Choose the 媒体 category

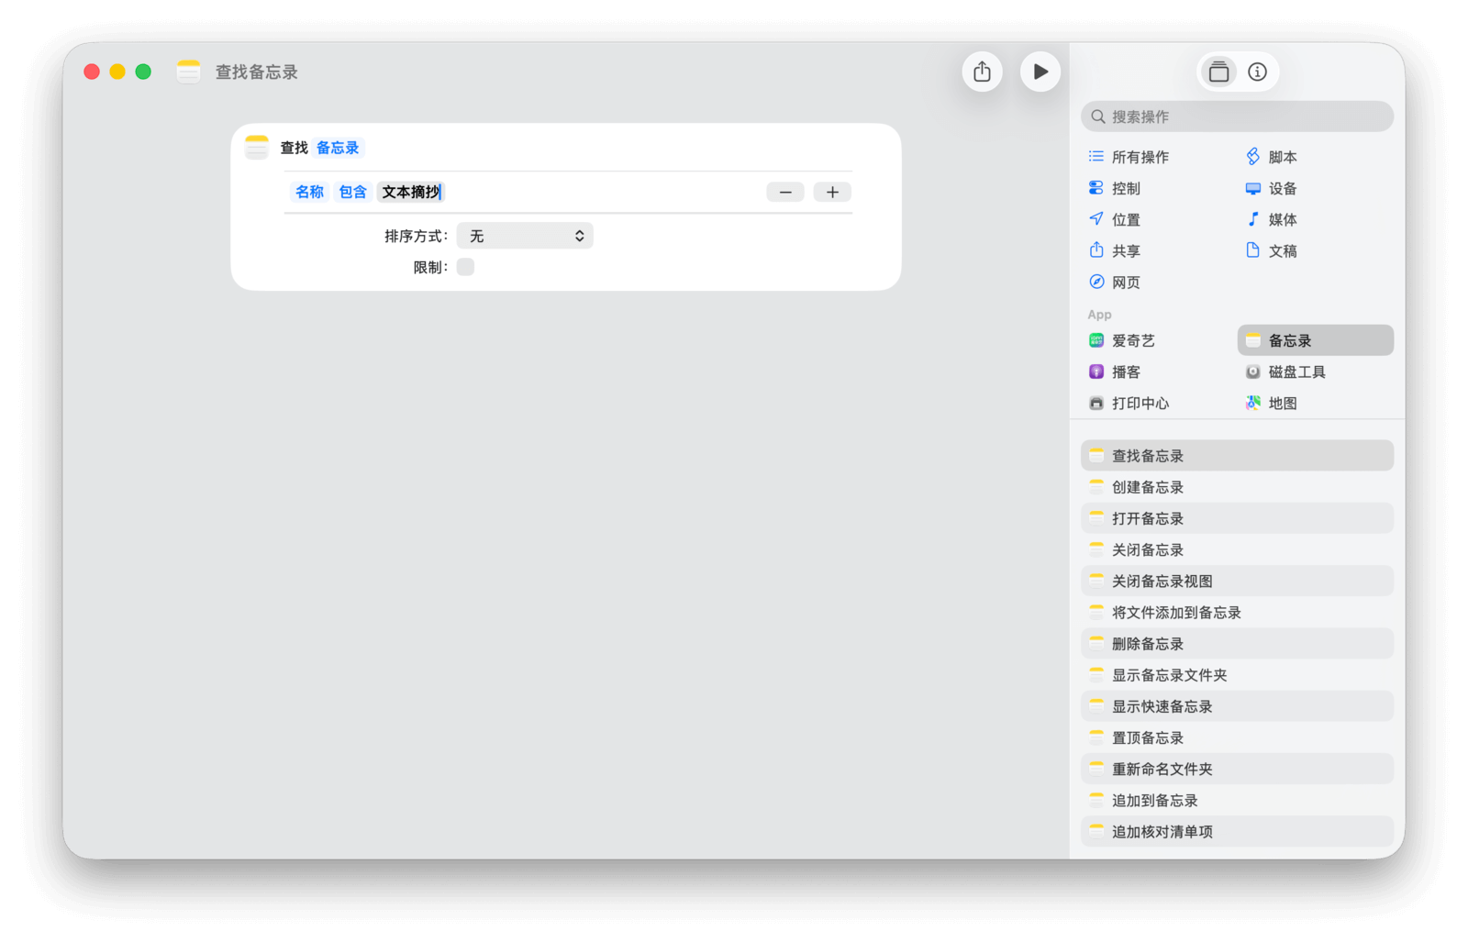click(1282, 219)
